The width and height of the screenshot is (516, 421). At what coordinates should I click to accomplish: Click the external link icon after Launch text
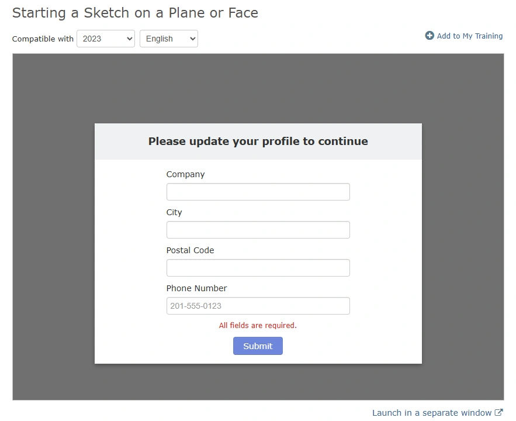pos(498,413)
